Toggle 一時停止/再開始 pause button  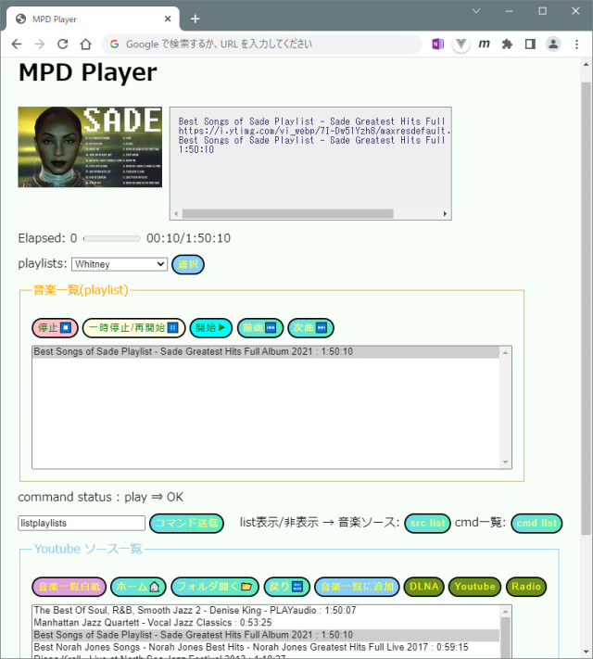(x=133, y=328)
